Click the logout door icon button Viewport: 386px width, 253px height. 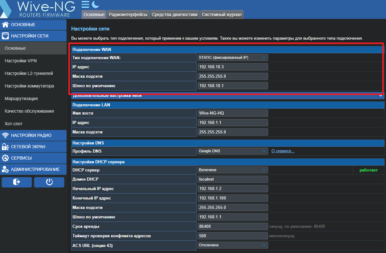tap(17, 182)
